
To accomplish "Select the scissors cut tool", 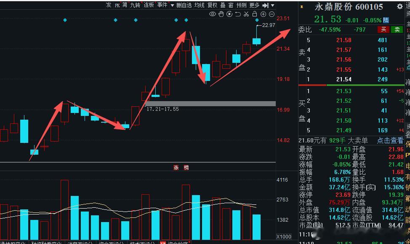I will (x=246, y=14).
